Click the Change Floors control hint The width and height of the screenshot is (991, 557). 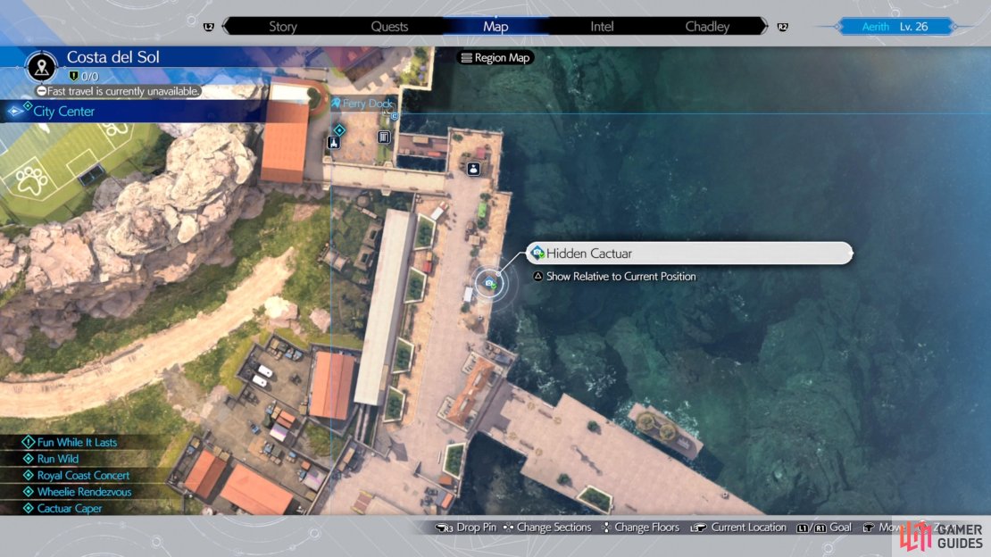tap(646, 528)
